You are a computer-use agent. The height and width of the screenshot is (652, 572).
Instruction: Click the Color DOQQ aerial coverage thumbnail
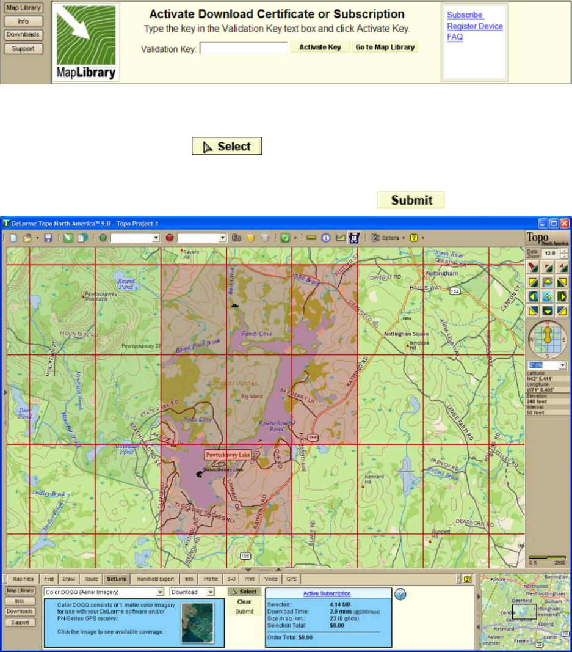tap(198, 623)
